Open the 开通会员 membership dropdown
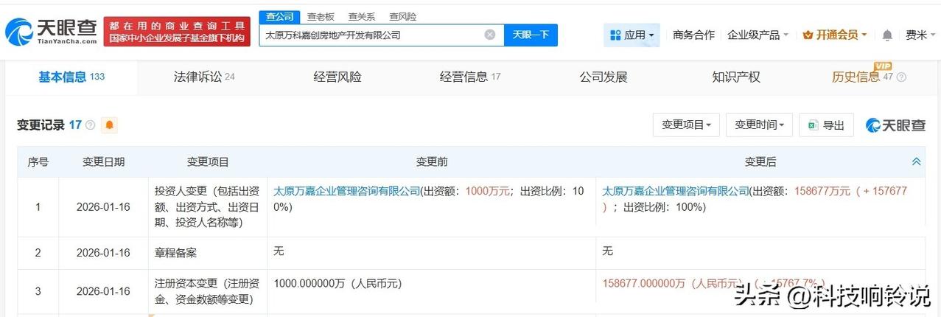The width and height of the screenshot is (941, 317). [835, 35]
